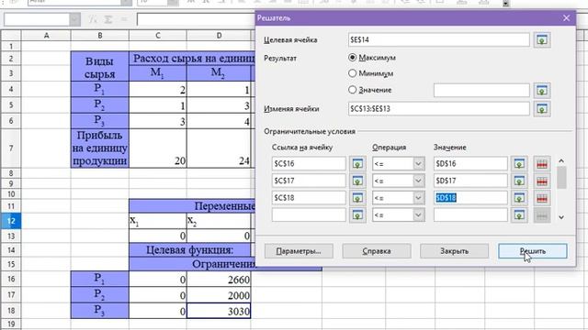Click the $C$17 cell reference field
The width and height of the screenshot is (588, 330).
point(309,181)
